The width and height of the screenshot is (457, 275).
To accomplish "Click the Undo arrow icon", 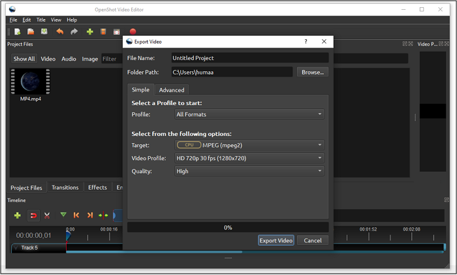I will pos(60,31).
